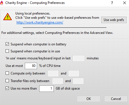This screenshot has width=129, height=105.
Task: Click the idle minutes input field
Action: pos(79,58)
